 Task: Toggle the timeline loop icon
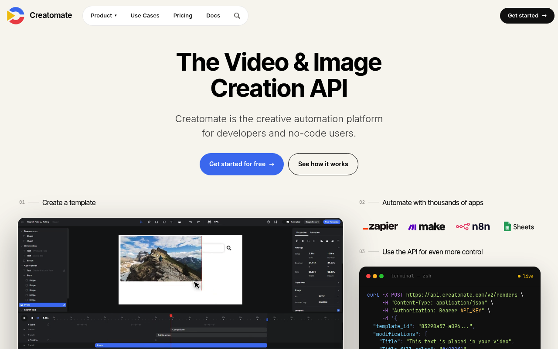point(38,318)
